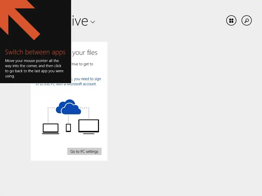This screenshot has width=262, height=196.
Task: Click the Switch between apps tip heading
Action: pyautogui.click(x=35, y=52)
